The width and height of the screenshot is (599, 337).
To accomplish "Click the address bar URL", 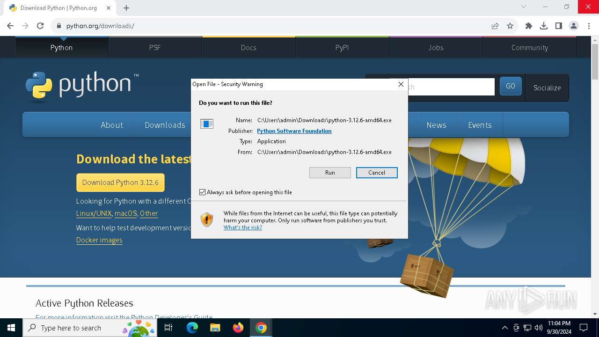I will click(x=100, y=26).
